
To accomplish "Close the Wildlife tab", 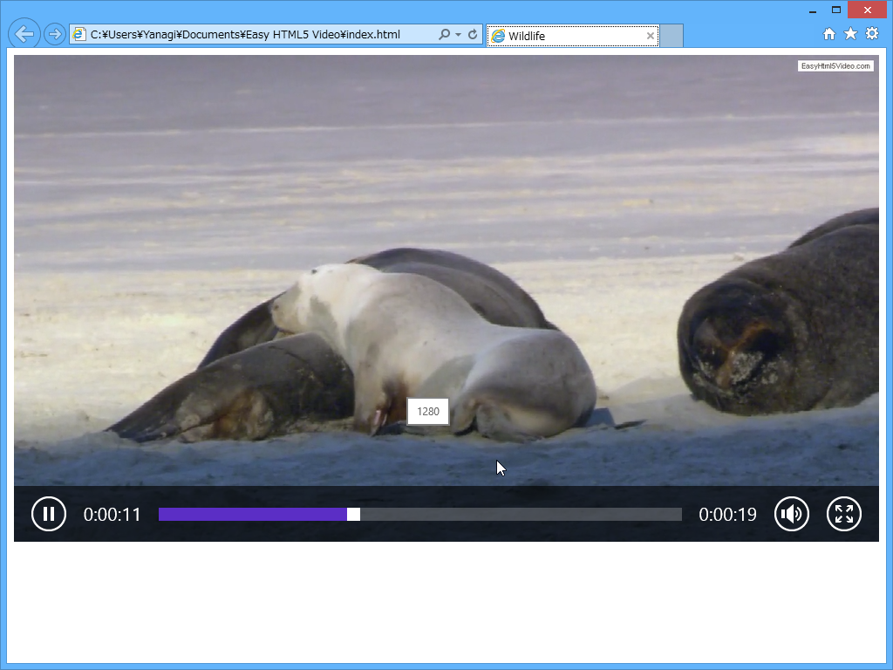I will point(651,36).
